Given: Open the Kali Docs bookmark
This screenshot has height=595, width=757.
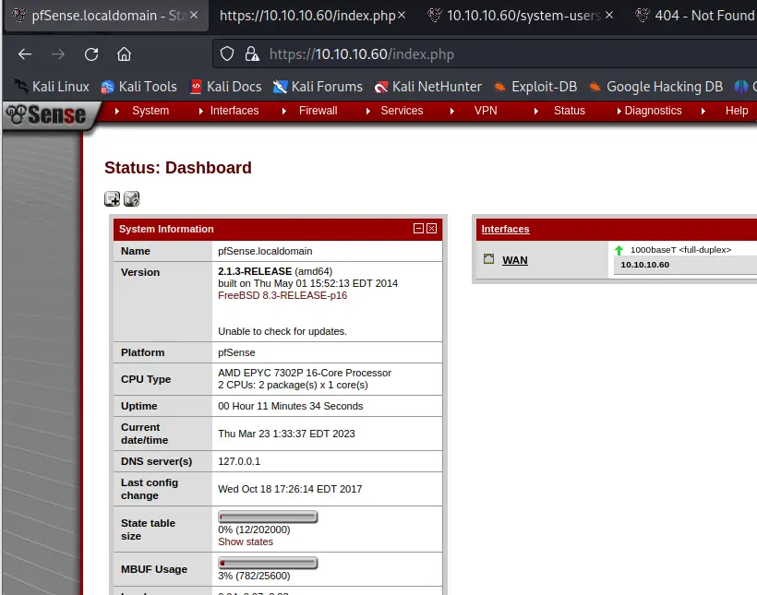Looking at the screenshot, I should click(x=225, y=87).
